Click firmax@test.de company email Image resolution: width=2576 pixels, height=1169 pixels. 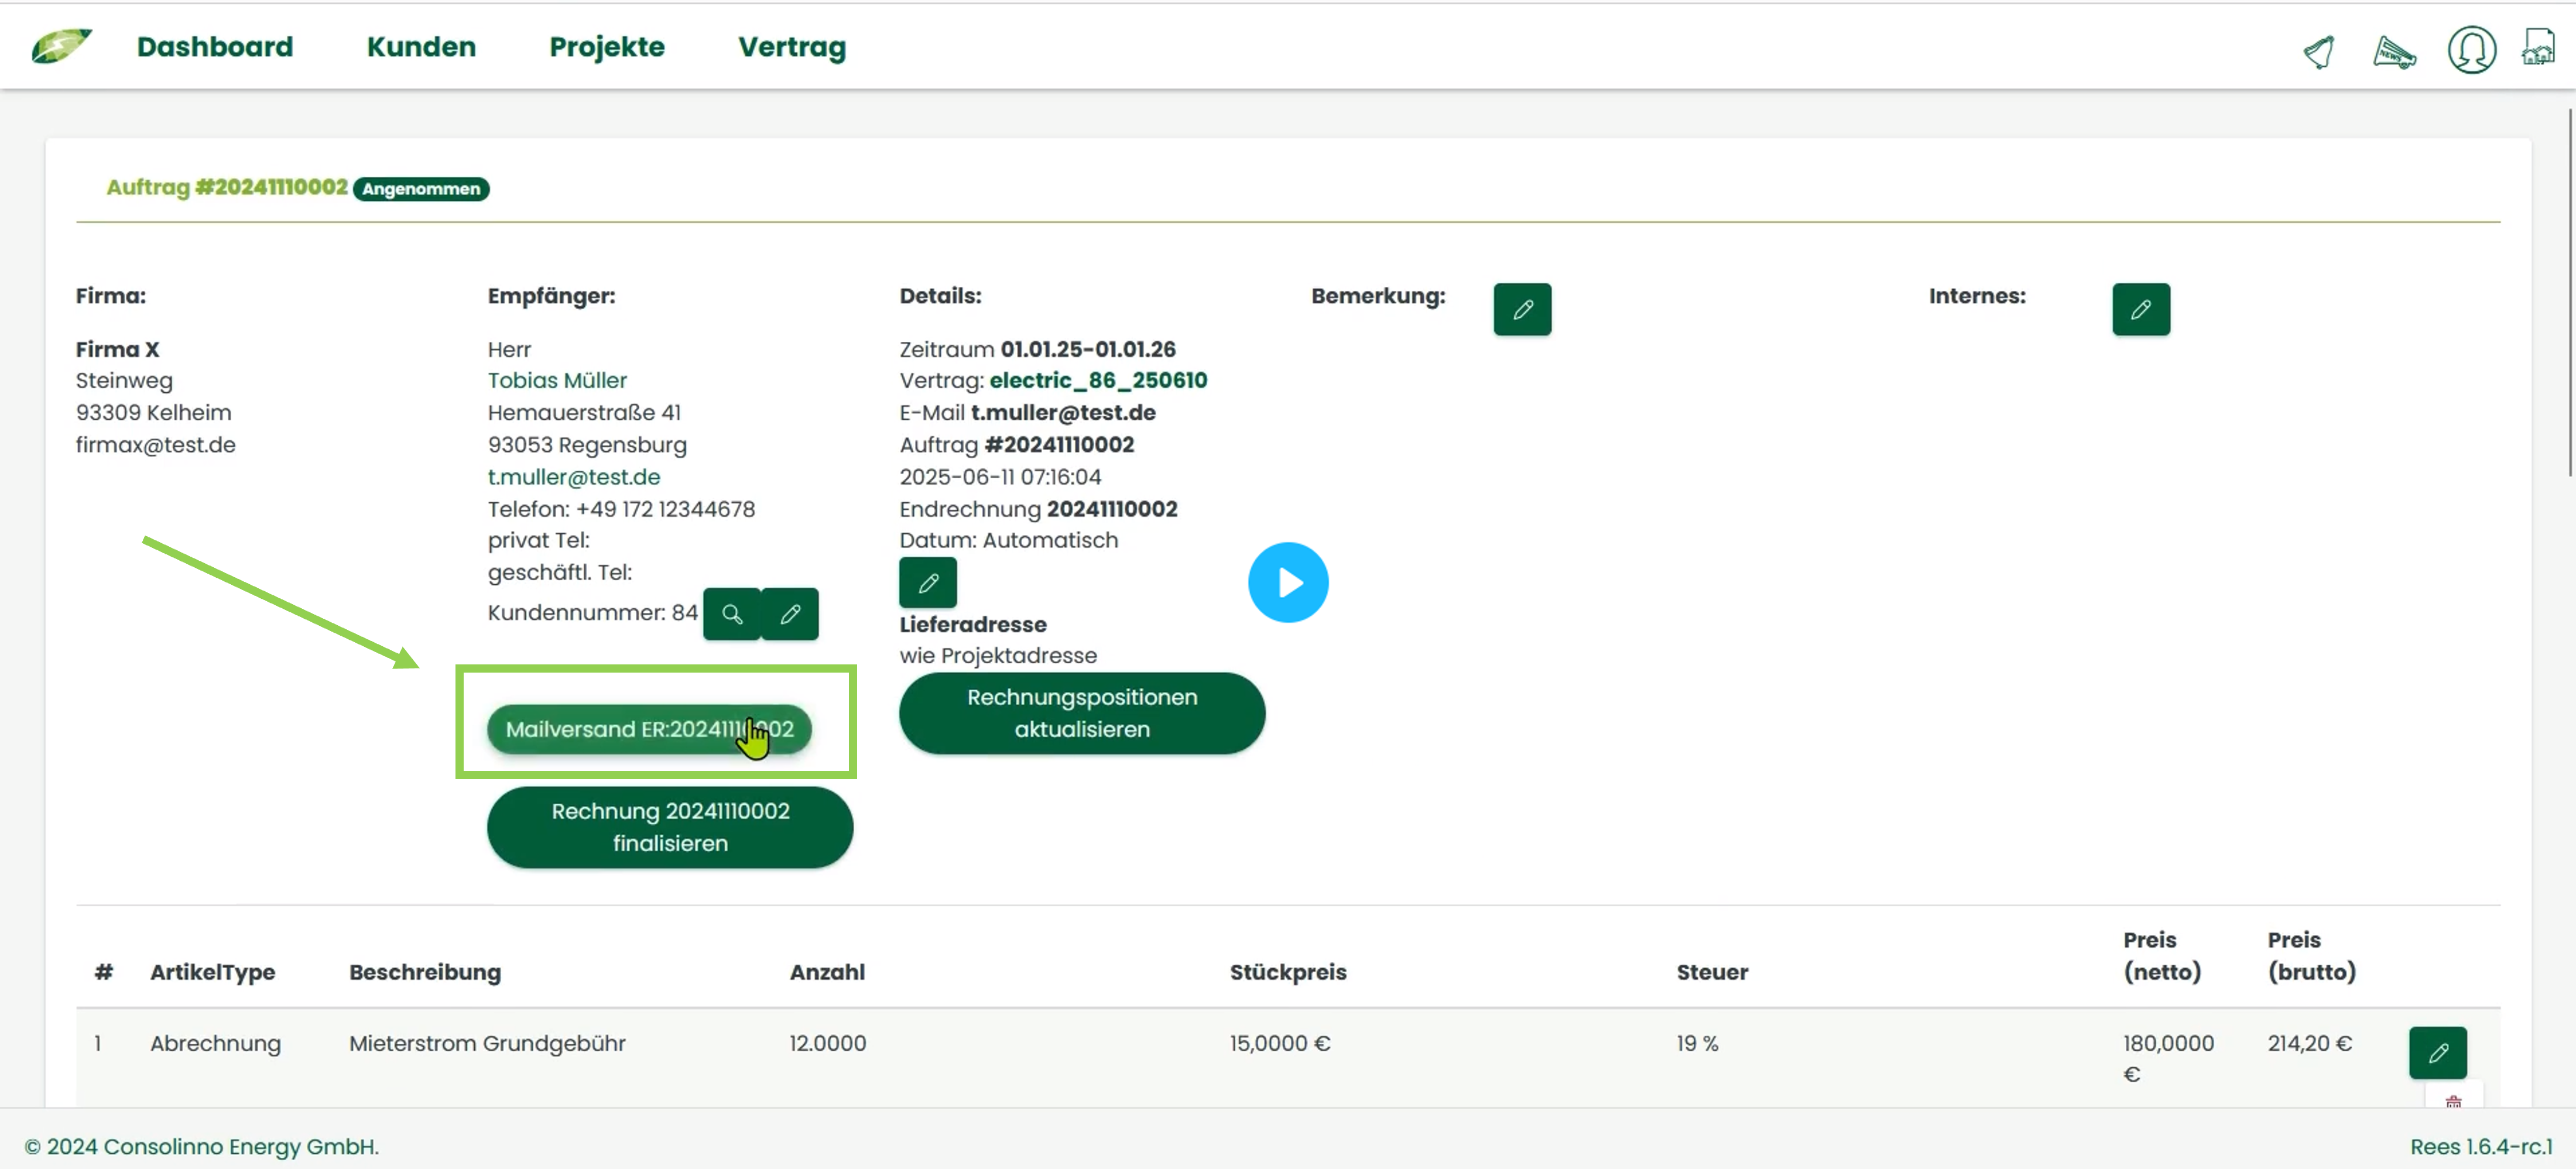tap(156, 445)
